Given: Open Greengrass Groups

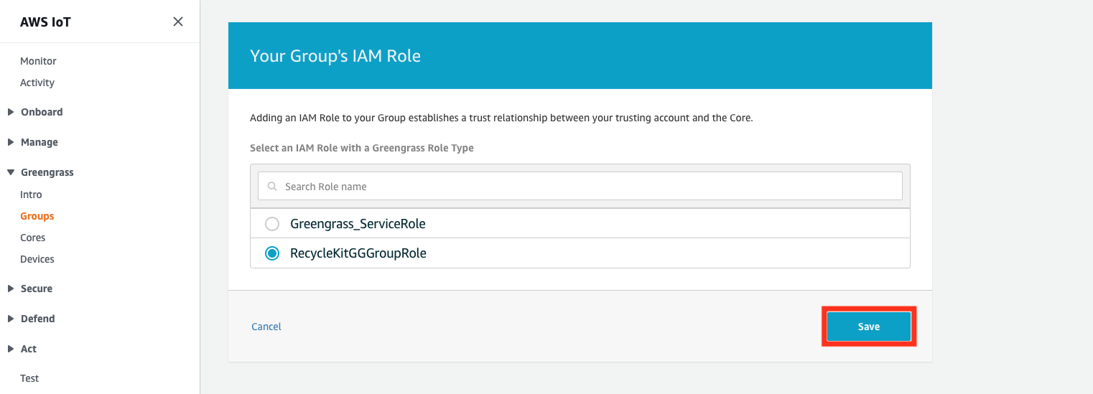Looking at the screenshot, I should 37,216.
